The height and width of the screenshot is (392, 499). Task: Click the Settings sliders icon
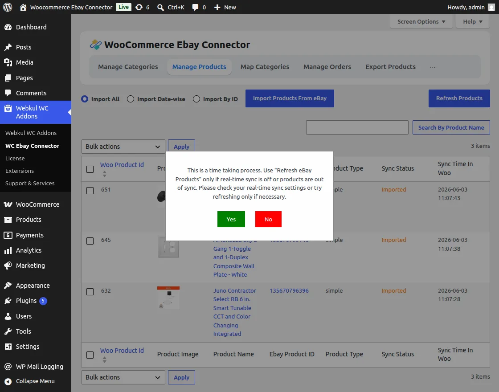pos(8,347)
